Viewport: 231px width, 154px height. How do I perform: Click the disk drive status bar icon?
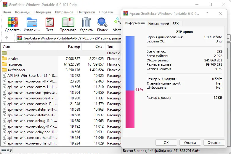point(4,150)
